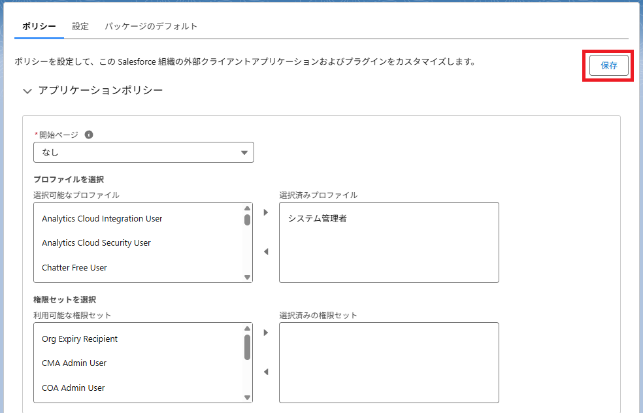Open the パッケージのデフォルト tab
Viewport: 643px width, 413px height.
tap(151, 26)
